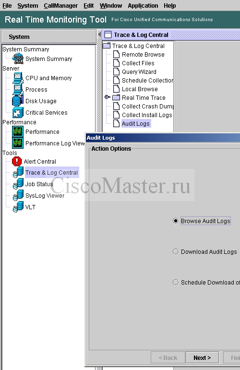Viewport: 240px width, 370px height.
Task: Click the Disk Usage database icon
Action: (x=18, y=101)
